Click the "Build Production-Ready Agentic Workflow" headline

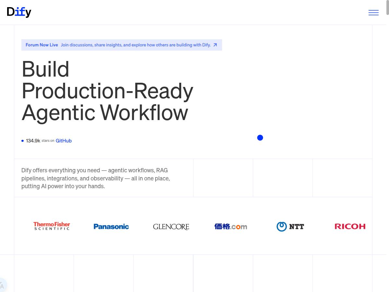coord(107,91)
